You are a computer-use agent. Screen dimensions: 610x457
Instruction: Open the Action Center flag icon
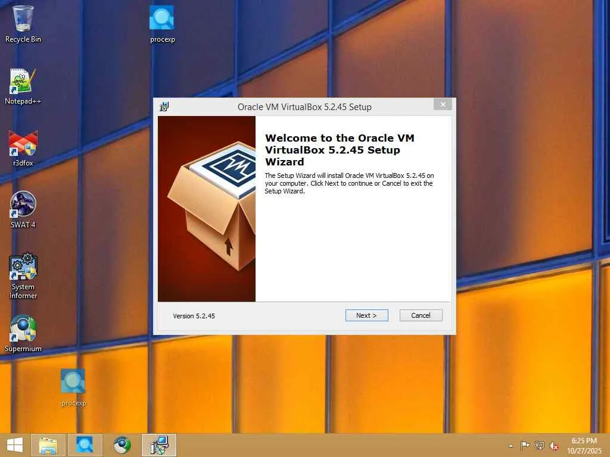[x=525, y=445]
